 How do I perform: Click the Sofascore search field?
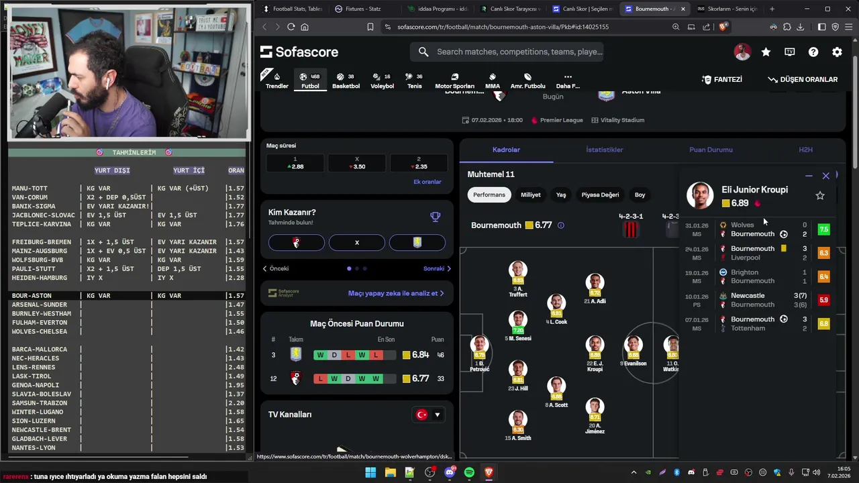[x=507, y=52]
